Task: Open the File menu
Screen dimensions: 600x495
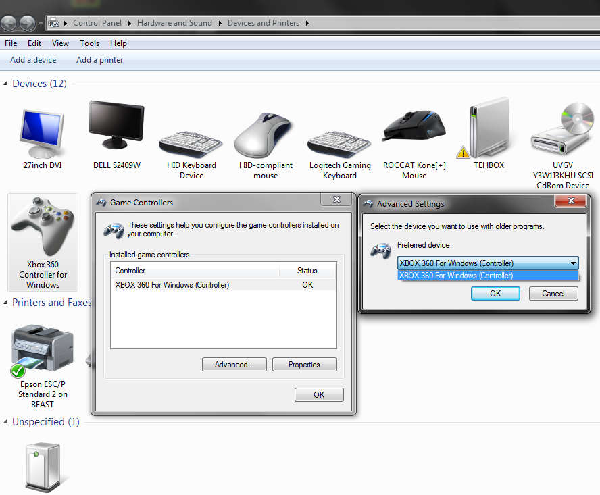Action: point(11,43)
